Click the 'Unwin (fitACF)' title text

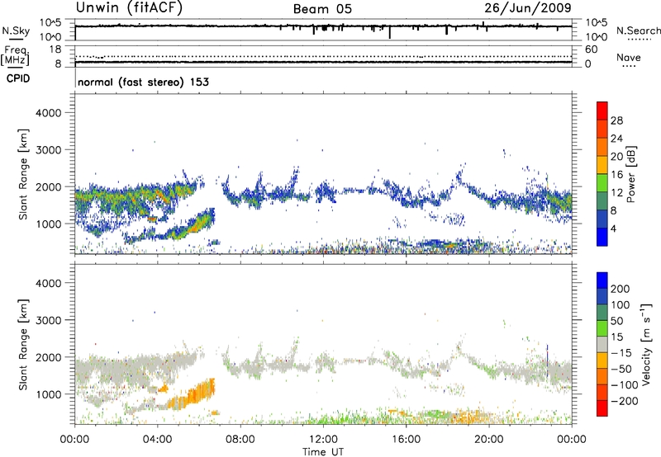pos(129,7)
